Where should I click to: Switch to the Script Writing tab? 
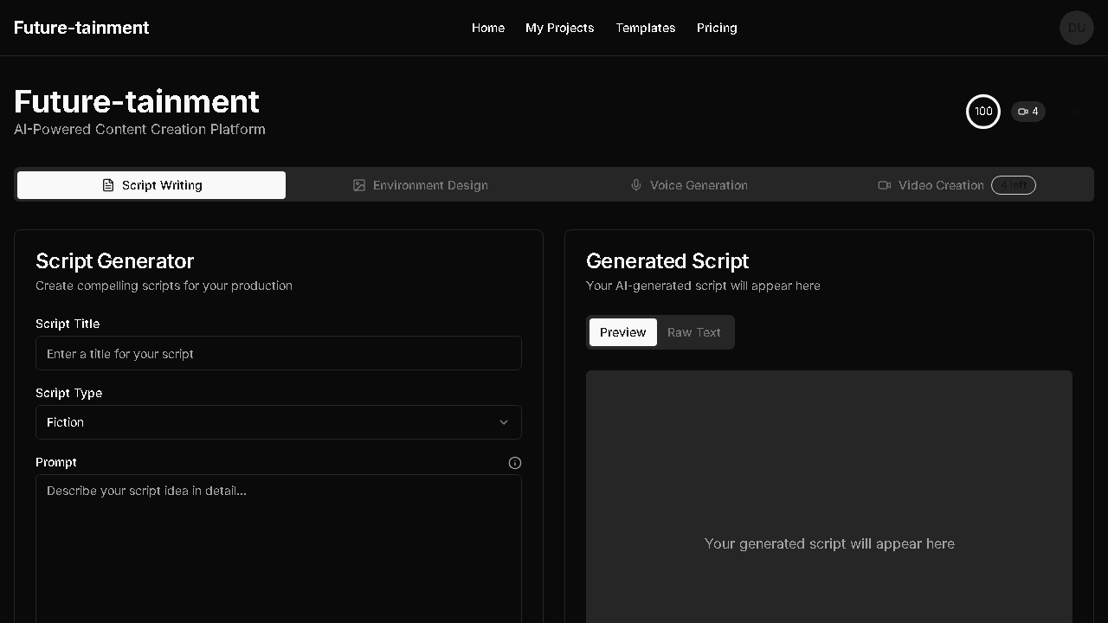(151, 185)
